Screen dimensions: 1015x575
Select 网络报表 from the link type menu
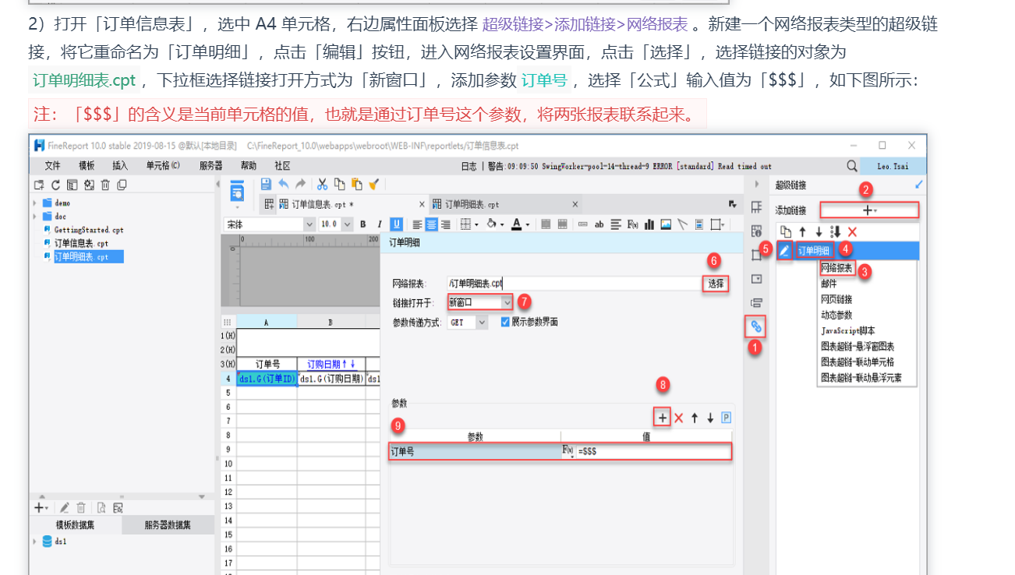pyautogui.click(x=836, y=268)
